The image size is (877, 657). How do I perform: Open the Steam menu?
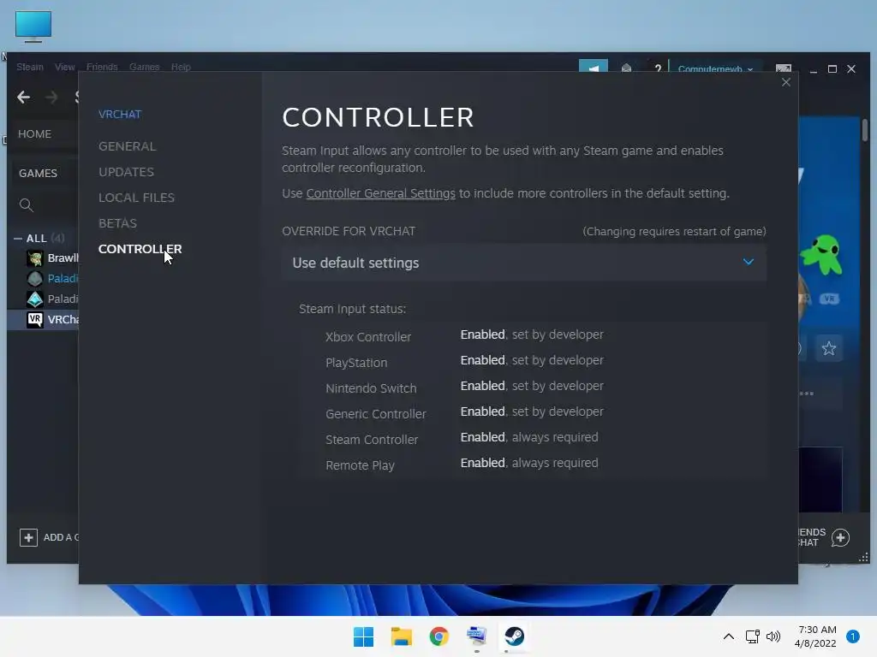click(x=30, y=67)
